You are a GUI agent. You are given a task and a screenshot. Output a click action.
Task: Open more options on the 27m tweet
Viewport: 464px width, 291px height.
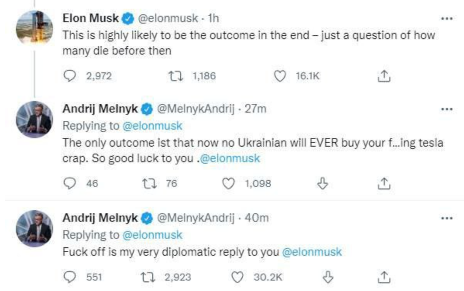447,109
